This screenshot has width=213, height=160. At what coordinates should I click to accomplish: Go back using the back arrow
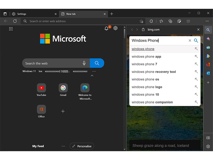click(x=6, y=21)
